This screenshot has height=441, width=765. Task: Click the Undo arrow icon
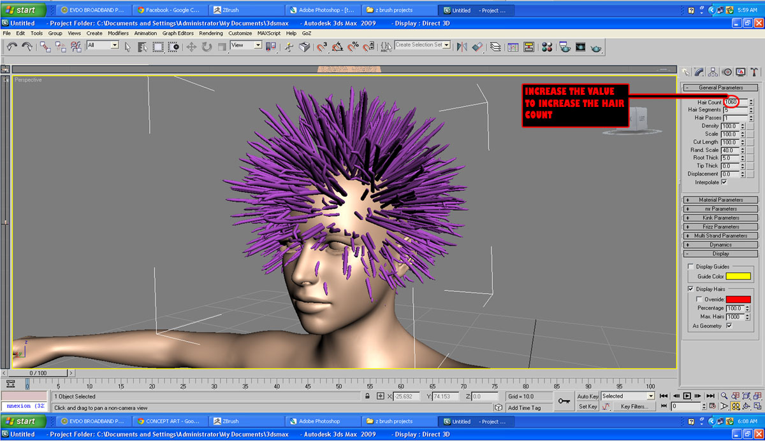11,47
